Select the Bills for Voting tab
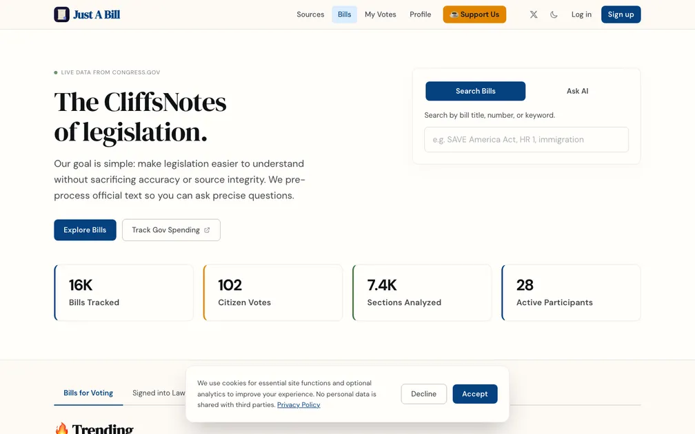Image resolution: width=695 pixels, height=434 pixels. [88, 393]
